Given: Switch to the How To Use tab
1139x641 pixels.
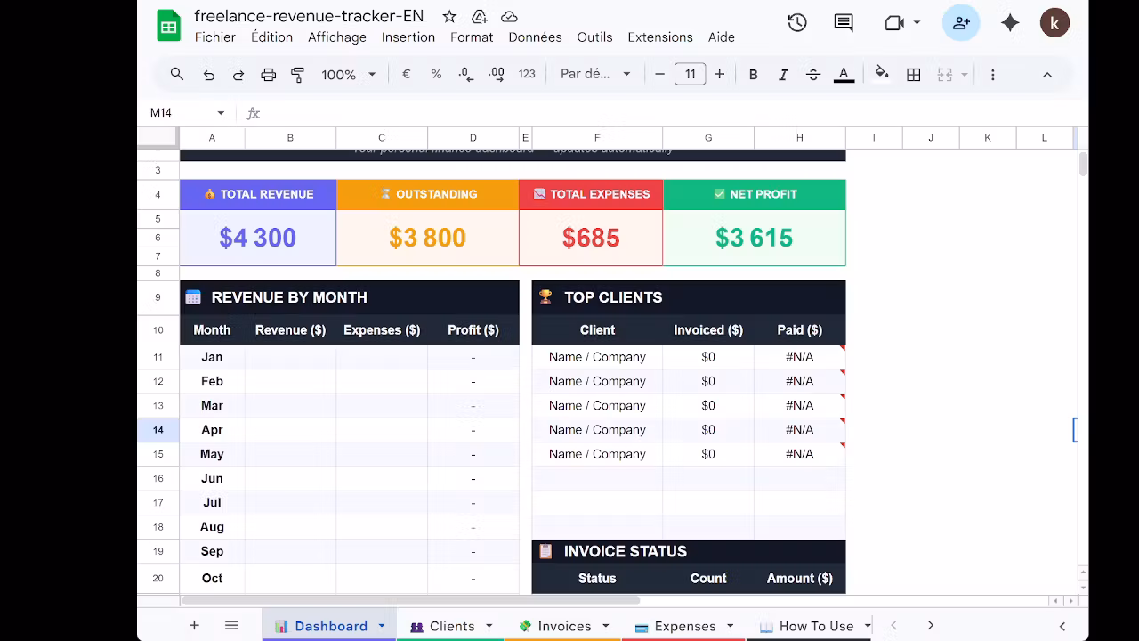Looking at the screenshot, I should point(807,627).
